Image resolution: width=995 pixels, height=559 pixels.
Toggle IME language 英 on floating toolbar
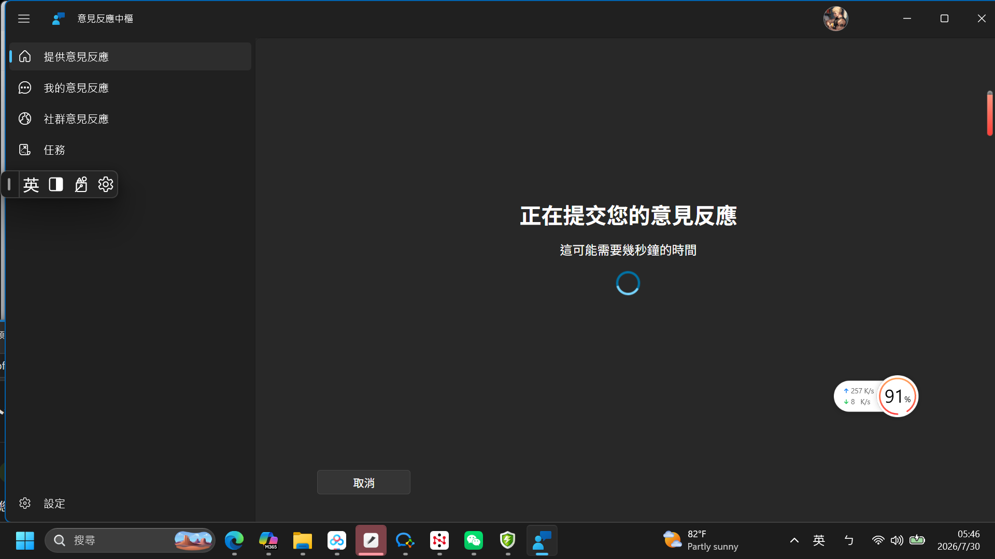click(31, 184)
